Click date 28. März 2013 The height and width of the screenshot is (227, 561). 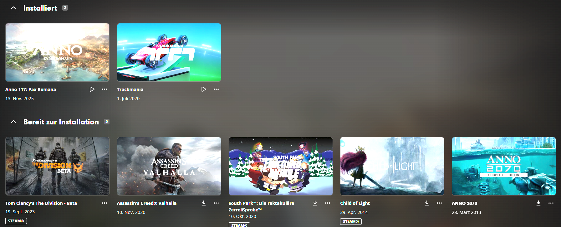(x=467, y=212)
